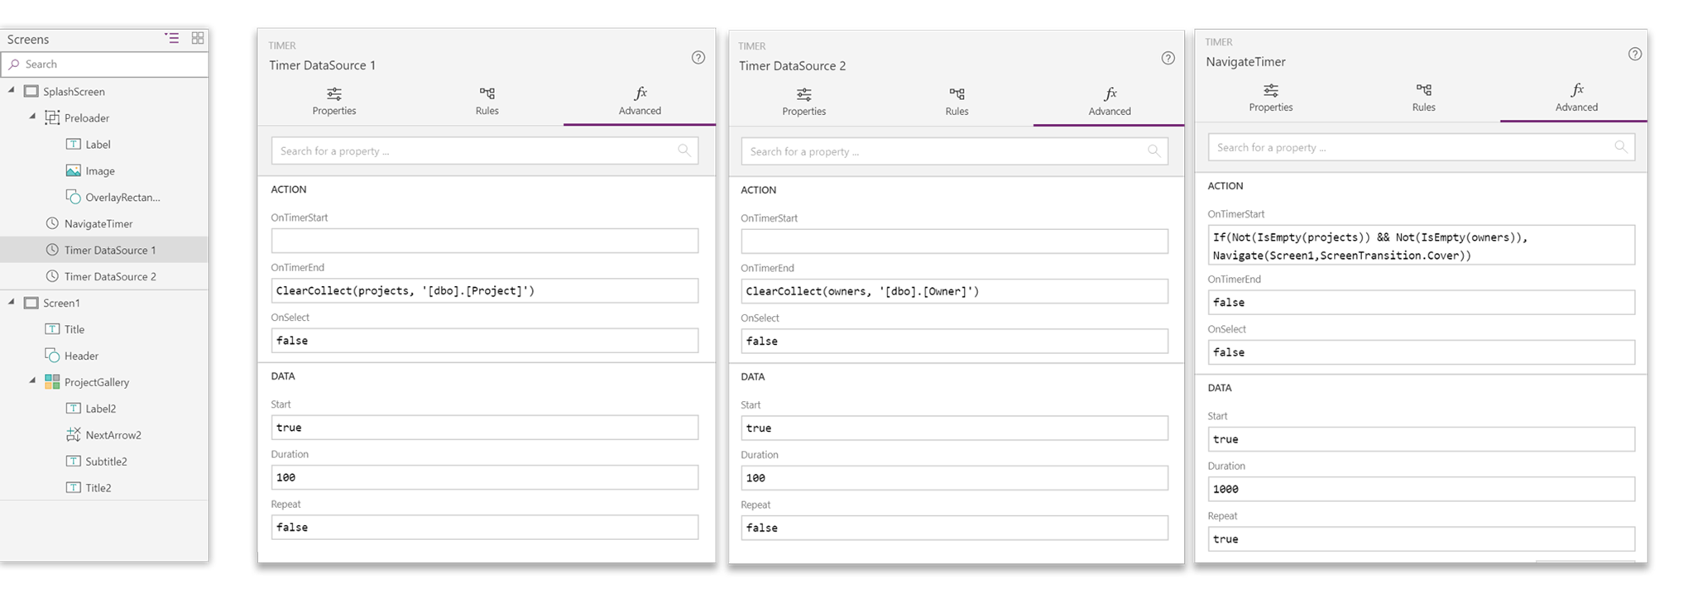Click NavigateTimer OnTimerStart If formula field
The image size is (1693, 593).
coord(1422,245)
